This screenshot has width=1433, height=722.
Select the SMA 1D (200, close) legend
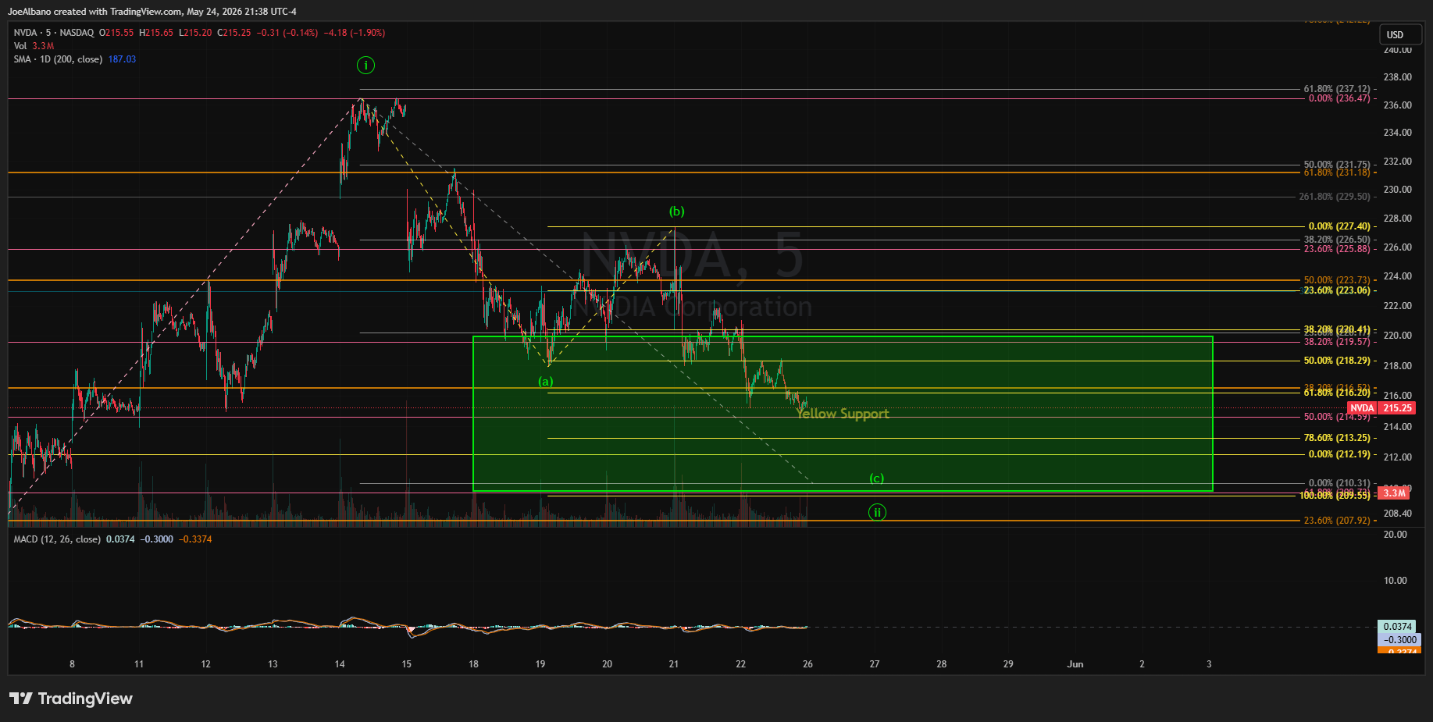[x=58, y=59]
